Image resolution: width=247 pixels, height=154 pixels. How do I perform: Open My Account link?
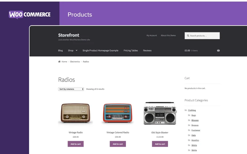click(152, 35)
